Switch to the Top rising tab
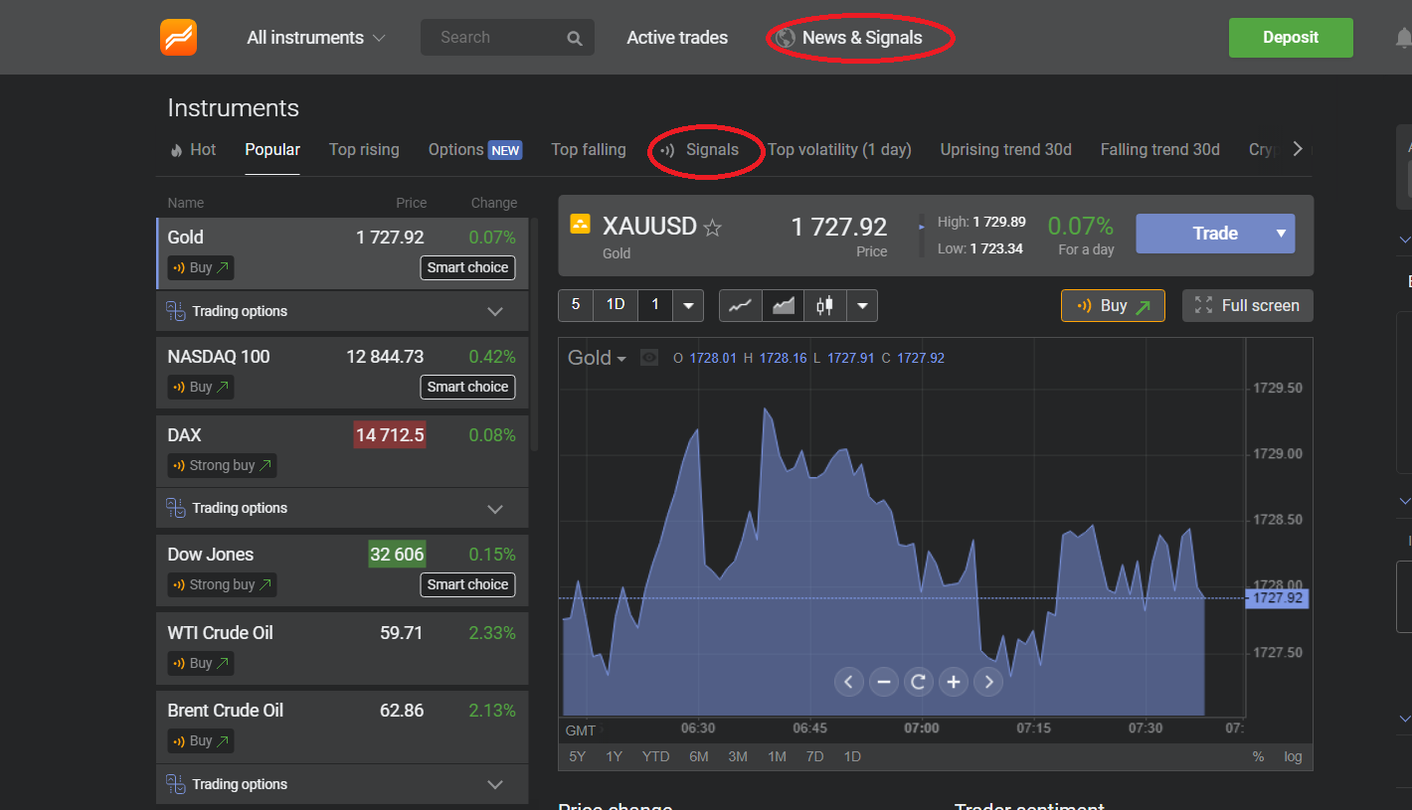This screenshot has width=1412, height=810. point(364,150)
